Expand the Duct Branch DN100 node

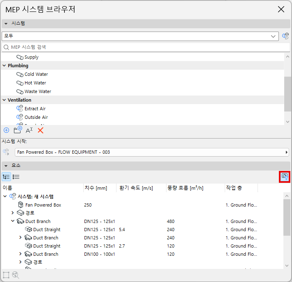(x=21, y=254)
